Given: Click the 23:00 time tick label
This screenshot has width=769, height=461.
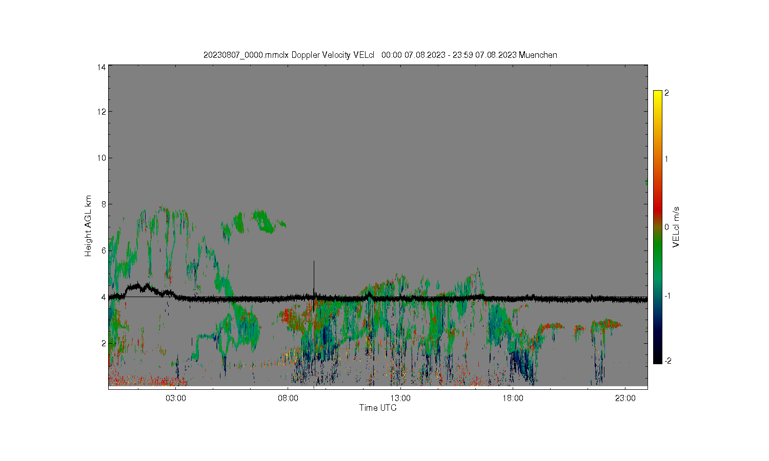Looking at the screenshot, I should click(x=625, y=399).
